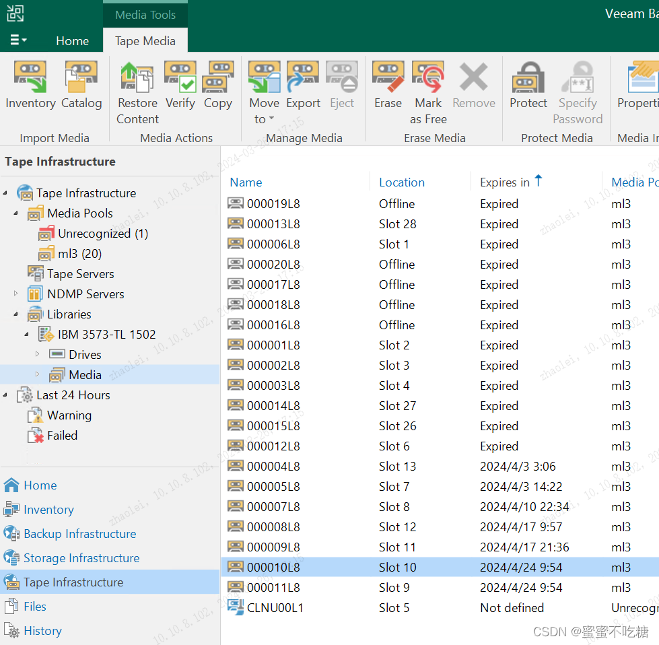The width and height of the screenshot is (659, 645).
Task: Click the Erase tape icon
Action: 388,77
